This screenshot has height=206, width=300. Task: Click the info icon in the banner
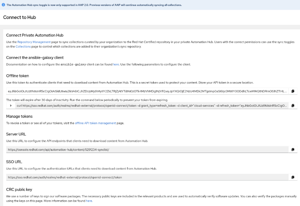point(3,5)
